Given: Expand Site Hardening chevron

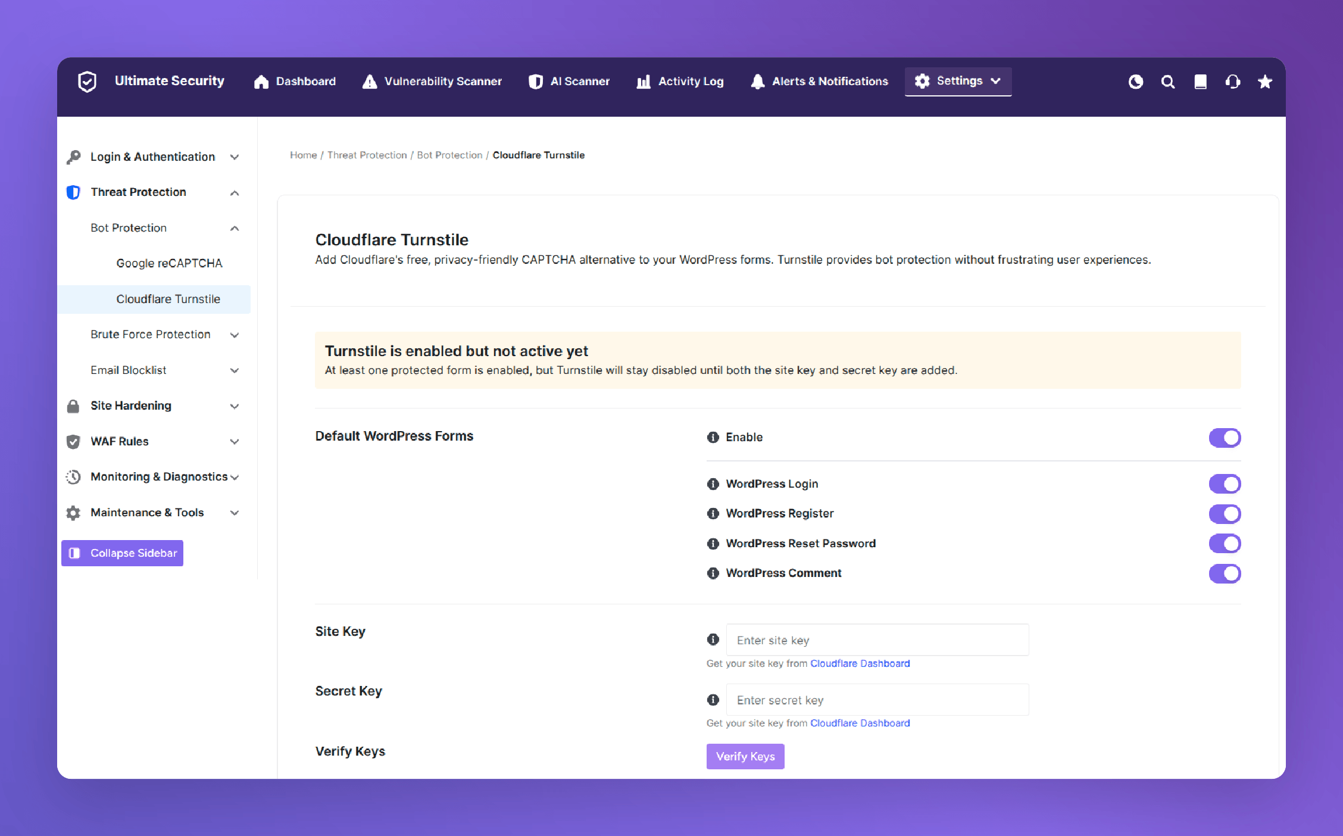Looking at the screenshot, I should point(235,406).
